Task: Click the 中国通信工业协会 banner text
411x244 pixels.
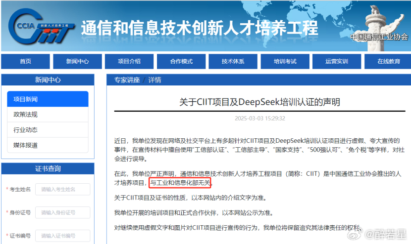Action: pyautogui.click(x=379, y=37)
